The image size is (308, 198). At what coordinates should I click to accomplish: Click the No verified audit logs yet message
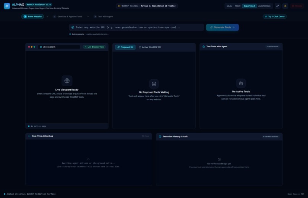tap(219, 164)
